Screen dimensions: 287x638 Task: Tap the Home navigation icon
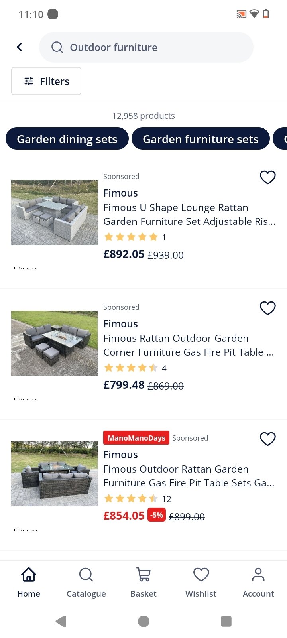point(29,582)
